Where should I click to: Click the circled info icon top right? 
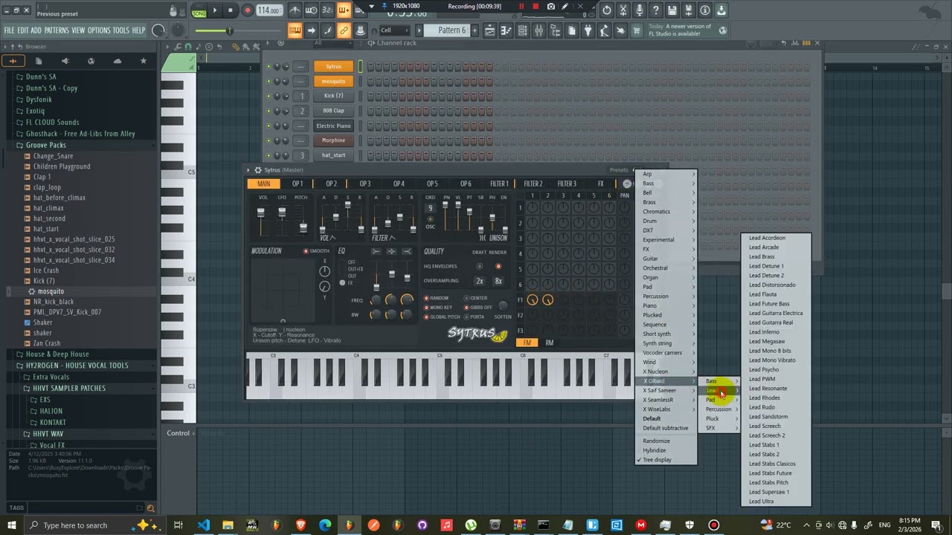[705, 10]
